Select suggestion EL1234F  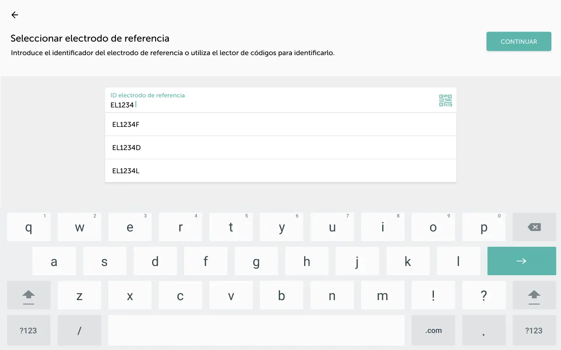click(280, 125)
